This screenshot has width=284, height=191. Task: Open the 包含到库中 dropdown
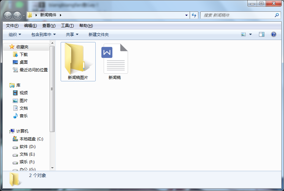(43, 34)
